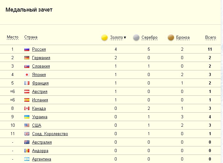Sort table by Серебро column
Screen dimensions: 223x163
[x=149, y=38]
